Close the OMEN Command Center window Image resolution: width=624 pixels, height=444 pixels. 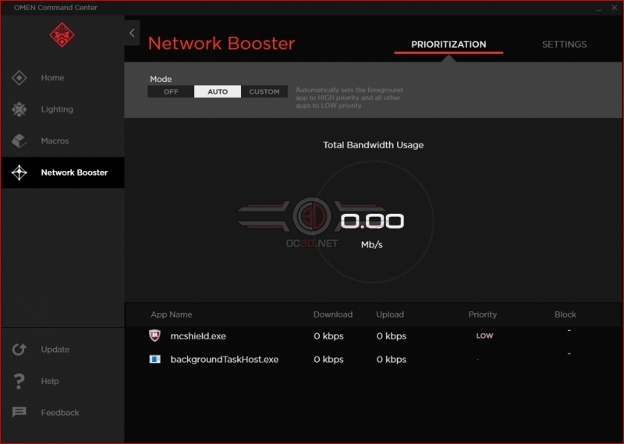point(614,8)
